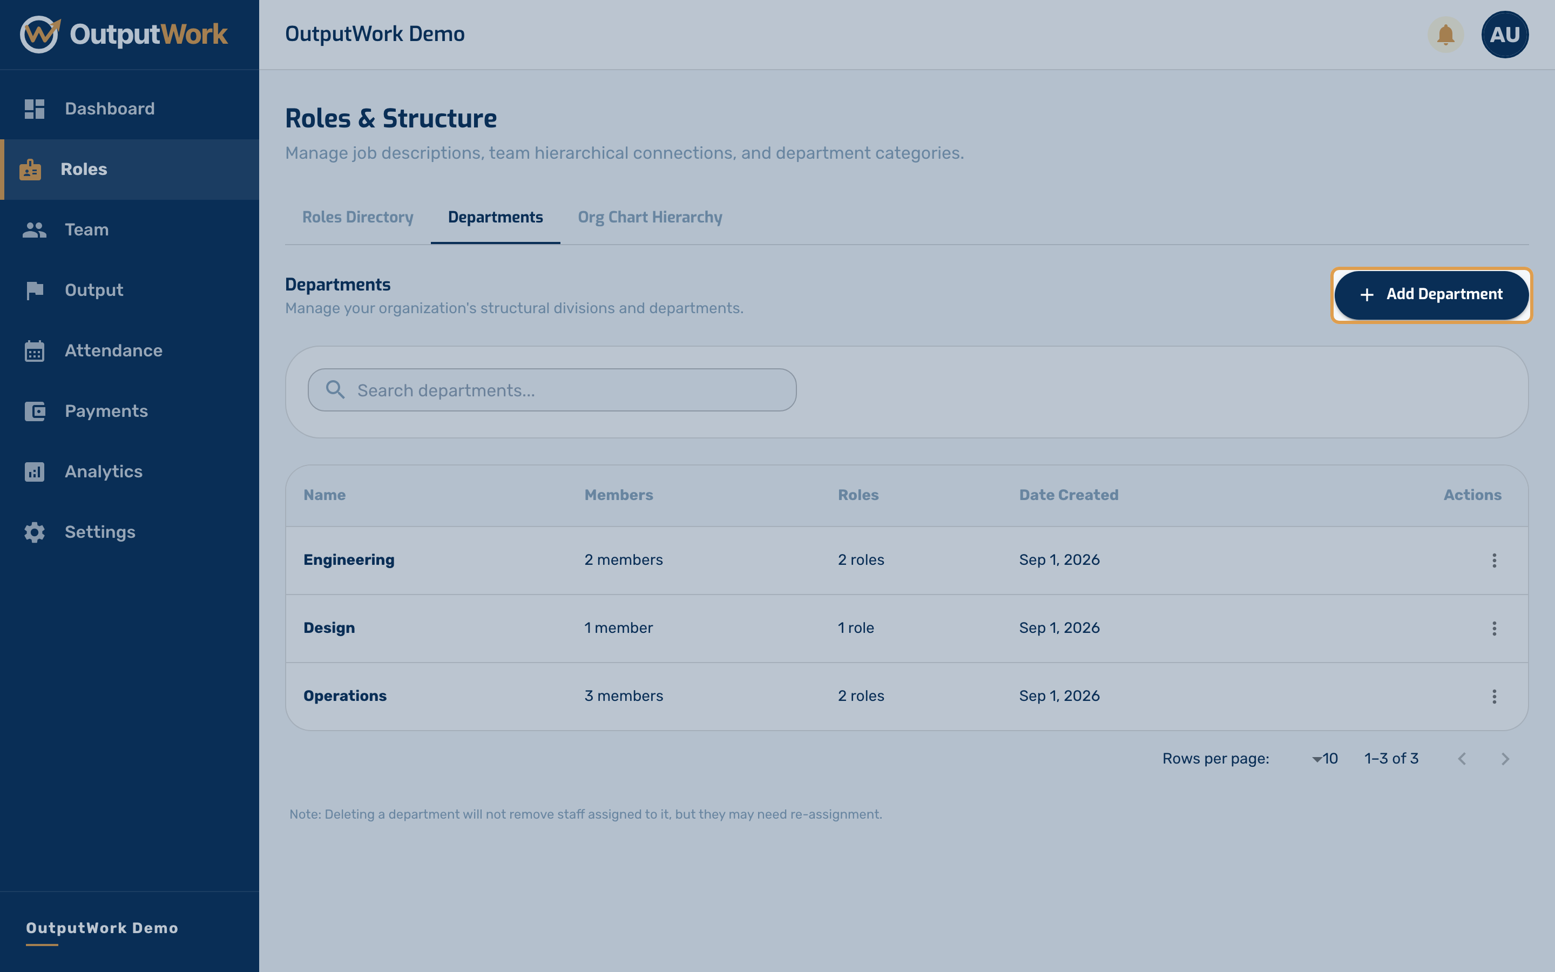Click the '3 members' cell
This screenshot has height=972, width=1555.
(623, 696)
